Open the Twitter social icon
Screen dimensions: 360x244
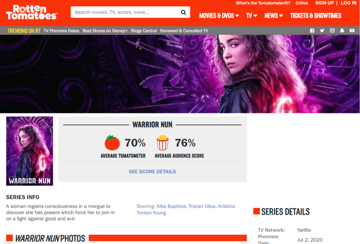(322, 31)
